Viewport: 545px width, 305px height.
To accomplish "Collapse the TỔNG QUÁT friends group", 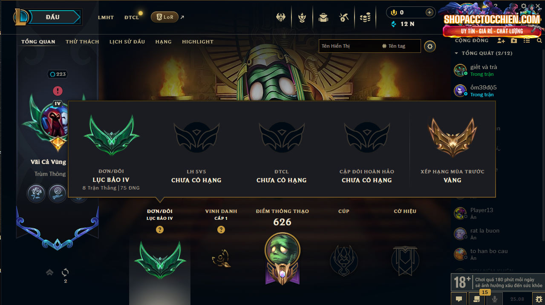I will point(457,54).
